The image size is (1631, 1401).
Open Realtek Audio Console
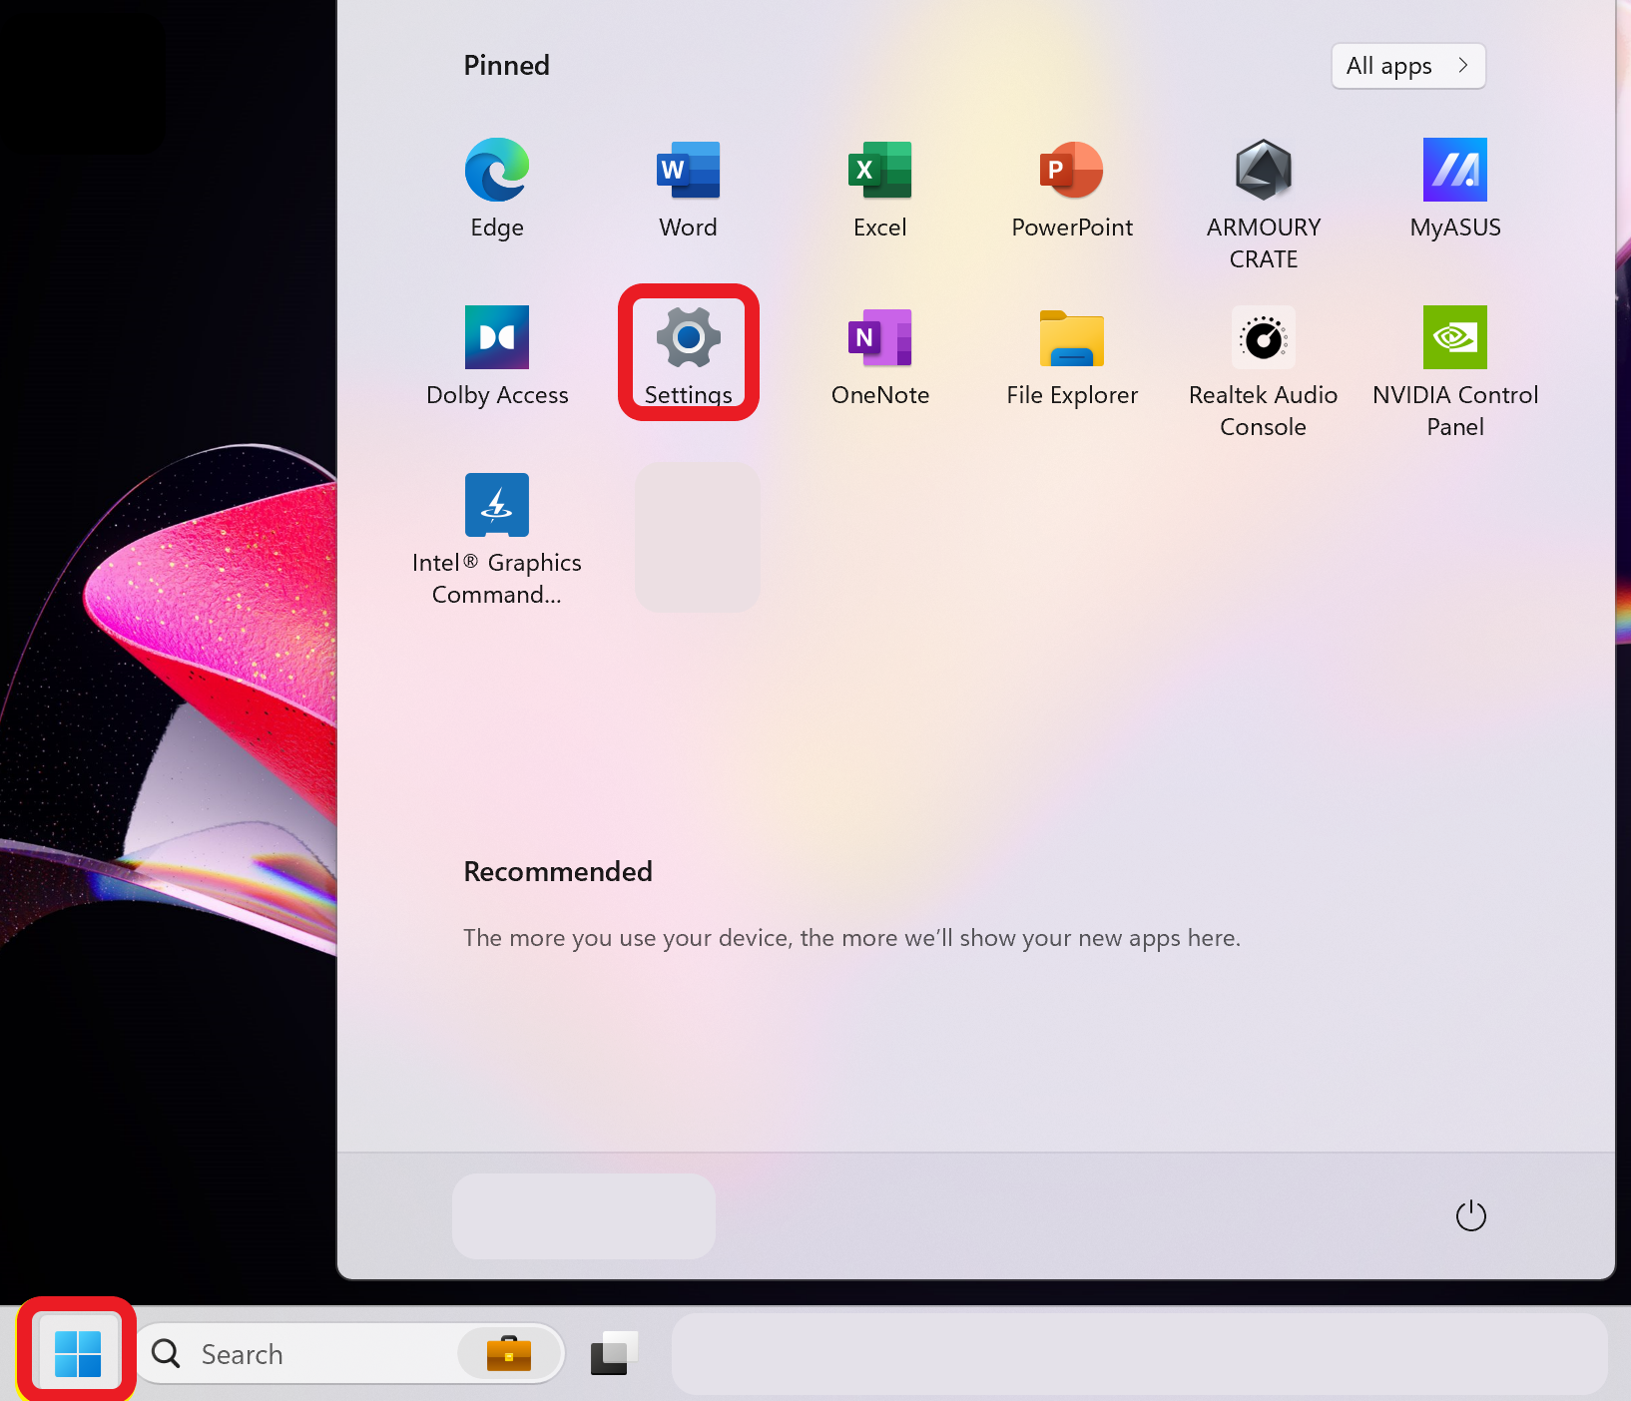click(x=1264, y=372)
